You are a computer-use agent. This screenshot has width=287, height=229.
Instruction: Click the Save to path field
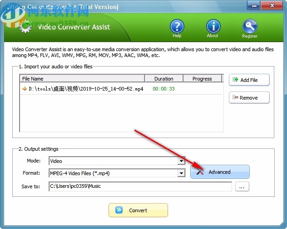tap(140, 186)
